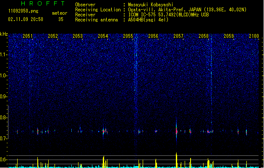The width and height of the screenshot is (264, 168).
Task: Click the meteor echo cluster near 2054
Action: (105, 131)
